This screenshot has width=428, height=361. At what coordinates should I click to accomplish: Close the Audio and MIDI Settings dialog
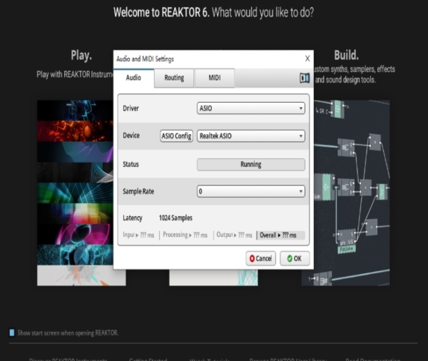pyautogui.click(x=307, y=59)
